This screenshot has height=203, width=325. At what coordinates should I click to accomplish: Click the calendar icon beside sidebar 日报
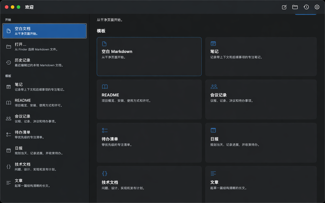[9, 150]
